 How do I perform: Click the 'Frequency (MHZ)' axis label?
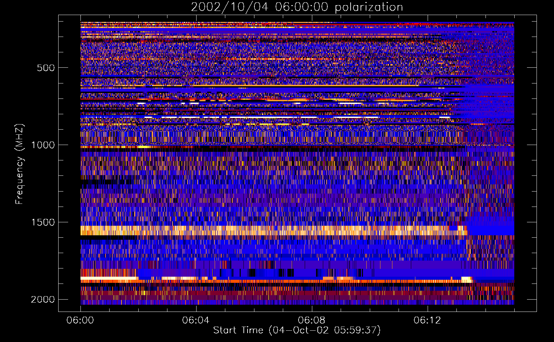click(20, 164)
